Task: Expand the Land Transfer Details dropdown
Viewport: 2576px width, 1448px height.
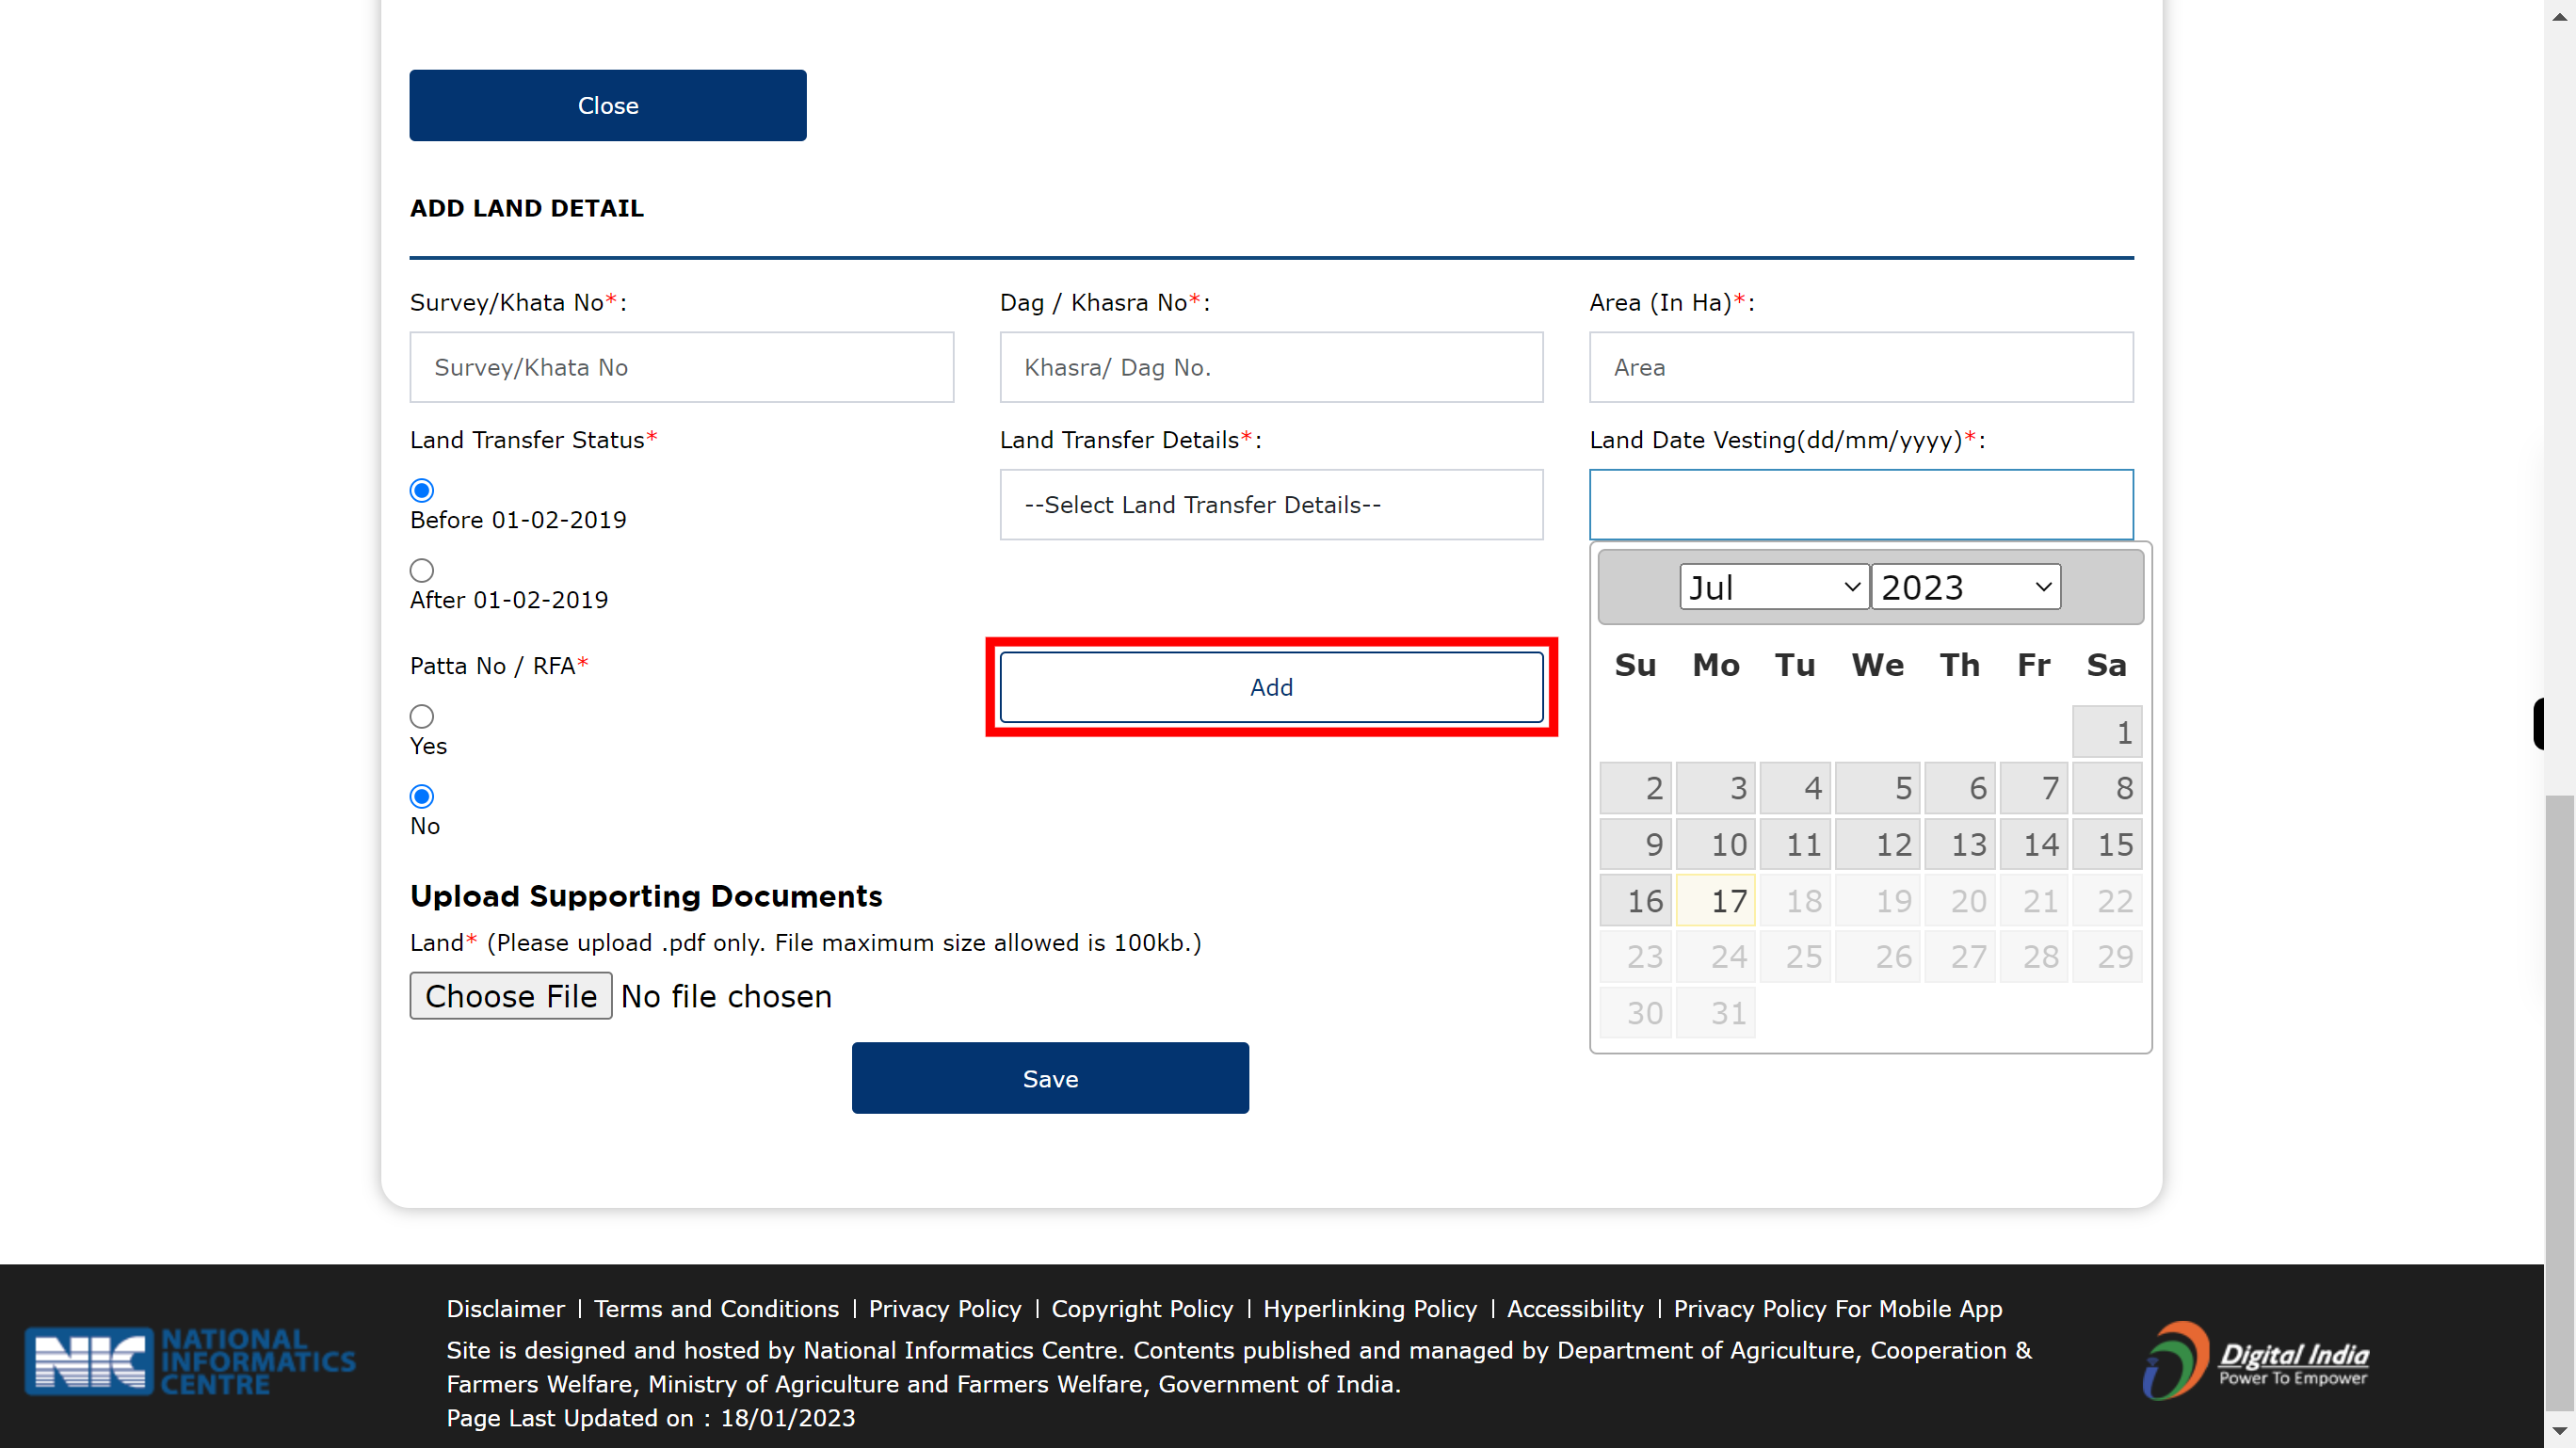Action: coord(1270,505)
